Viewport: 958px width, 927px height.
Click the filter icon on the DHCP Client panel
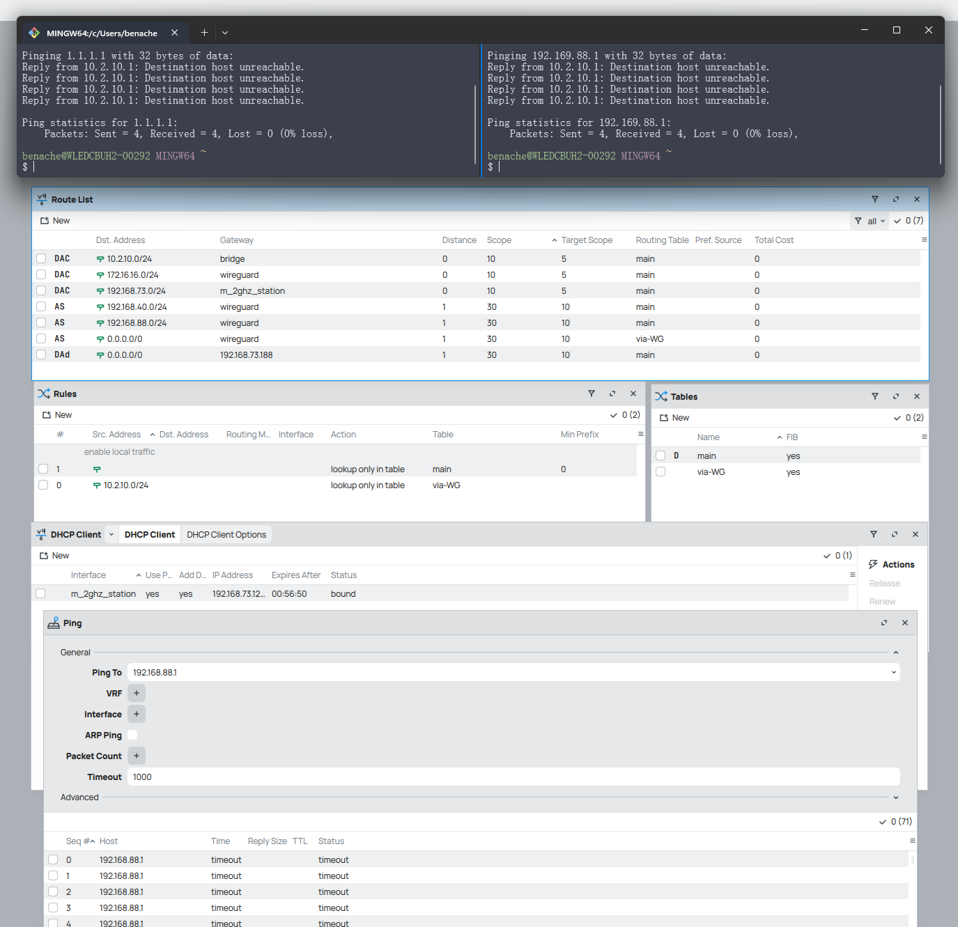(x=874, y=534)
